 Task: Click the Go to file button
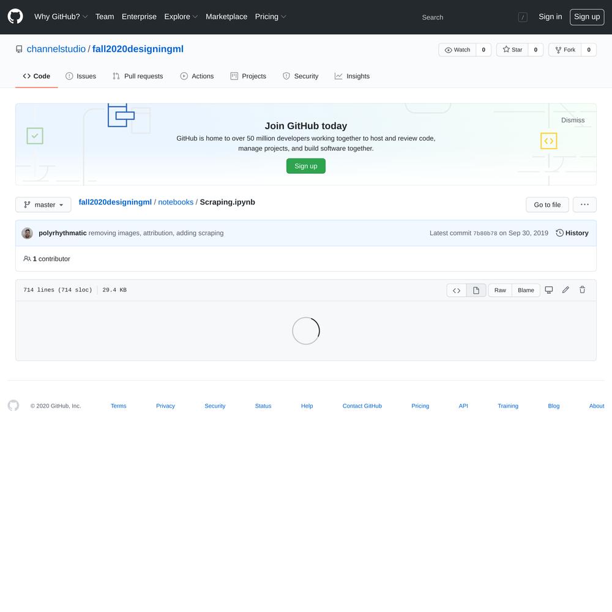tap(547, 204)
